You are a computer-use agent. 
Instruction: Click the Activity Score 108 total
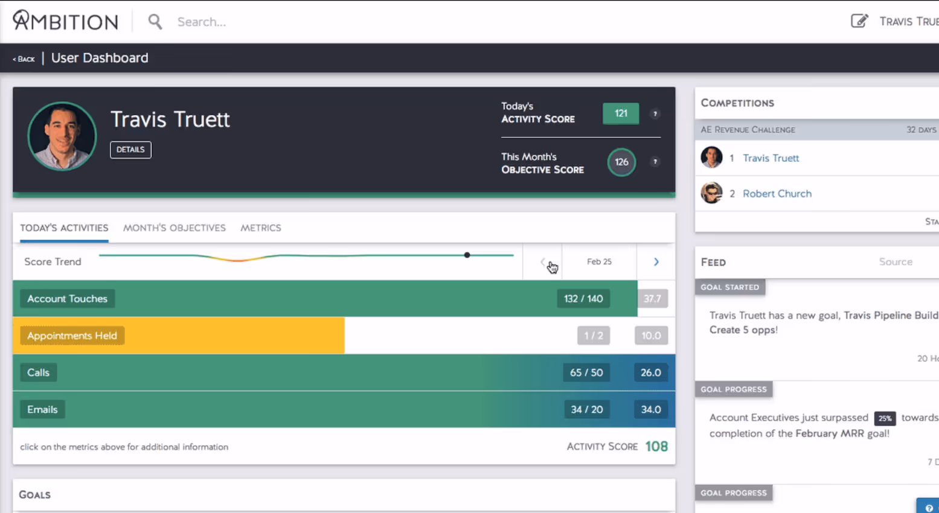pos(656,447)
